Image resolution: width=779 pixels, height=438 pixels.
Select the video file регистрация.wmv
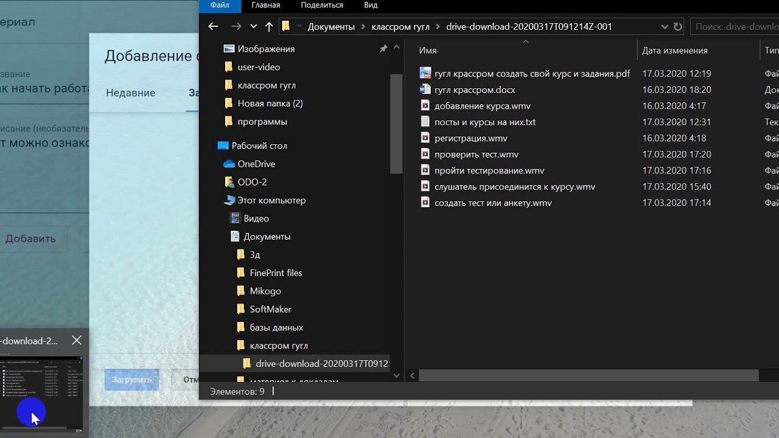pyautogui.click(x=470, y=138)
